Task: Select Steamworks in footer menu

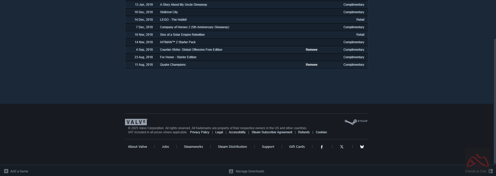Action: pos(193,147)
